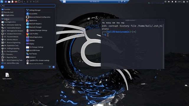Switch to workspace 2
The image size is (189, 106).
[x=27, y=2]
